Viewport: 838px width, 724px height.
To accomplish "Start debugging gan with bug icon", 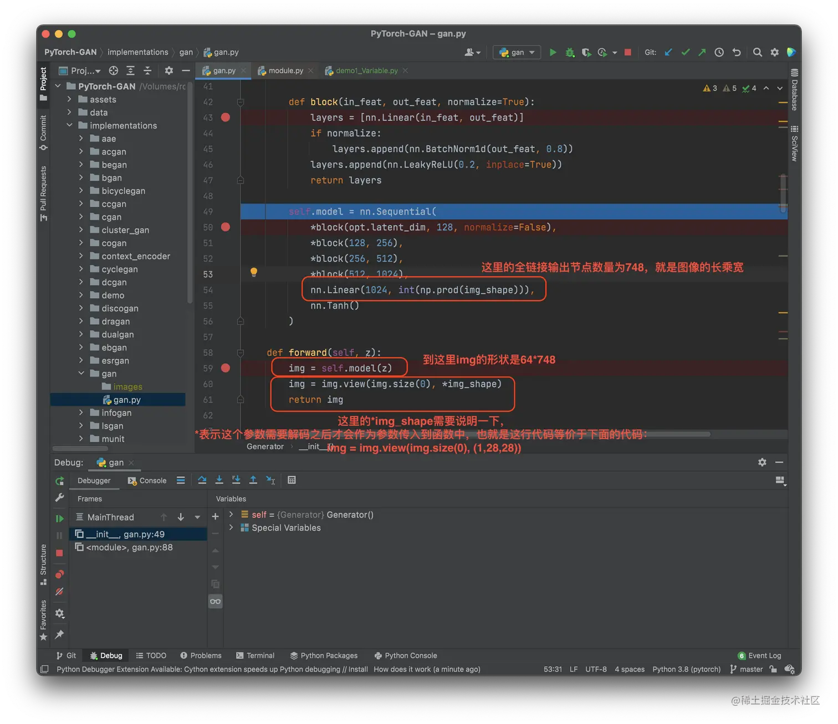I will pyautogui.click(x=569, y=52).
